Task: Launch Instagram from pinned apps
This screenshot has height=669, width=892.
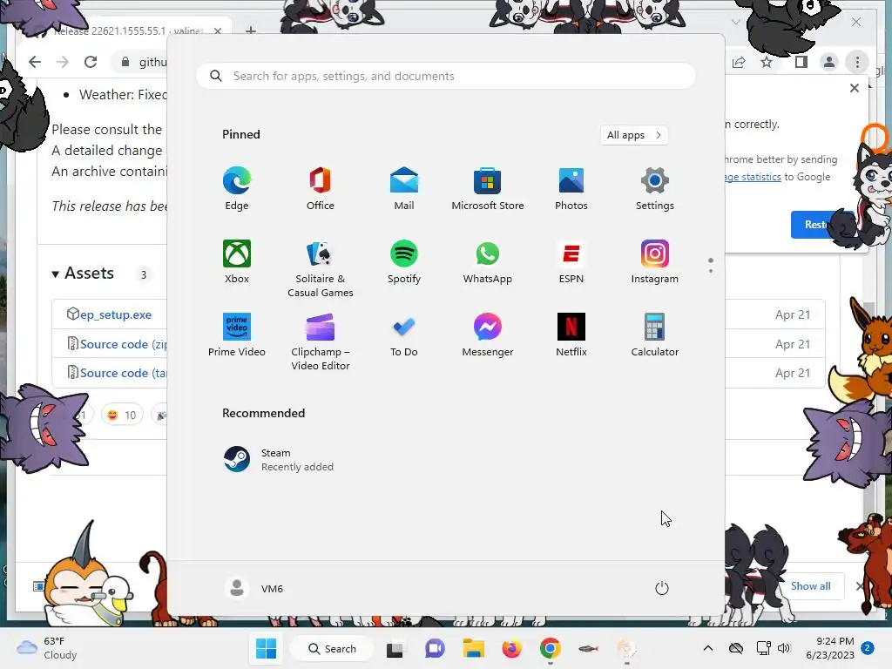Action: pyautogui.click(x=655, y=261)
